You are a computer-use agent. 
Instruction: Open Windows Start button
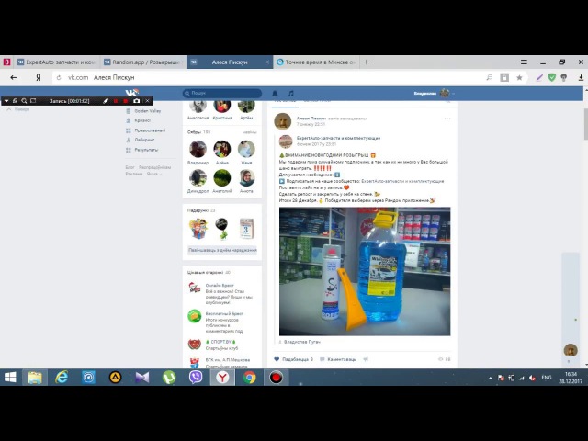coord(10,378)
